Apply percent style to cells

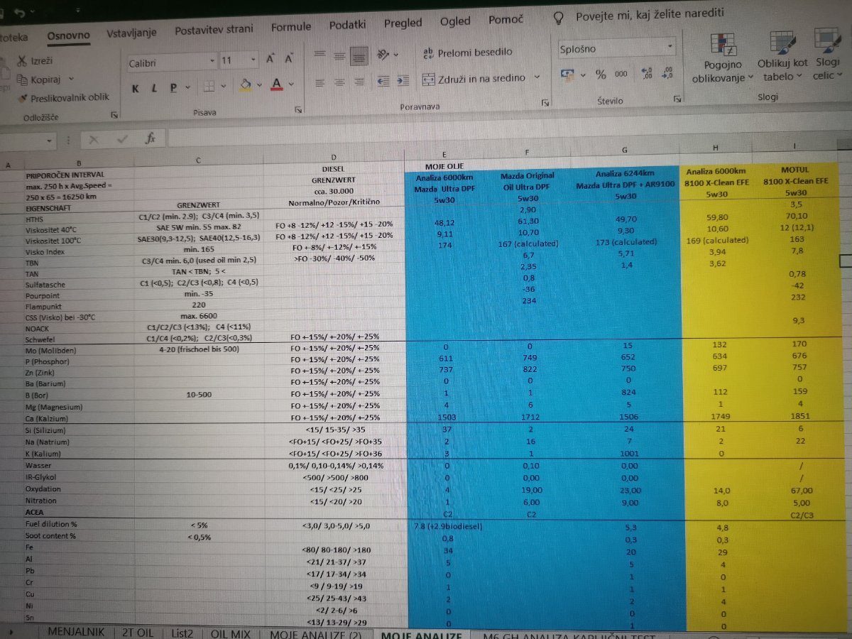point(601,74)
